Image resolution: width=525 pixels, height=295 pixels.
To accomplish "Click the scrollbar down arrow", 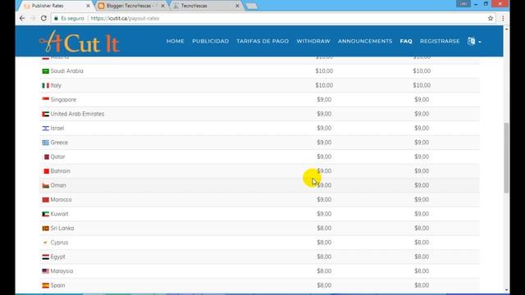I will click(506, 290).
